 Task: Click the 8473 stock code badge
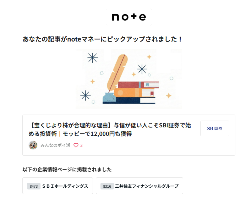pos(34,186)
